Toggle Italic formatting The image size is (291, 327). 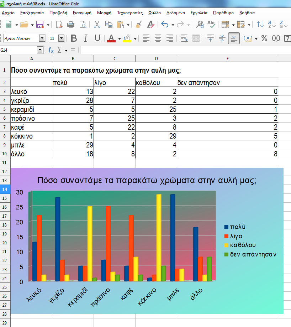(x=86, y=38)
